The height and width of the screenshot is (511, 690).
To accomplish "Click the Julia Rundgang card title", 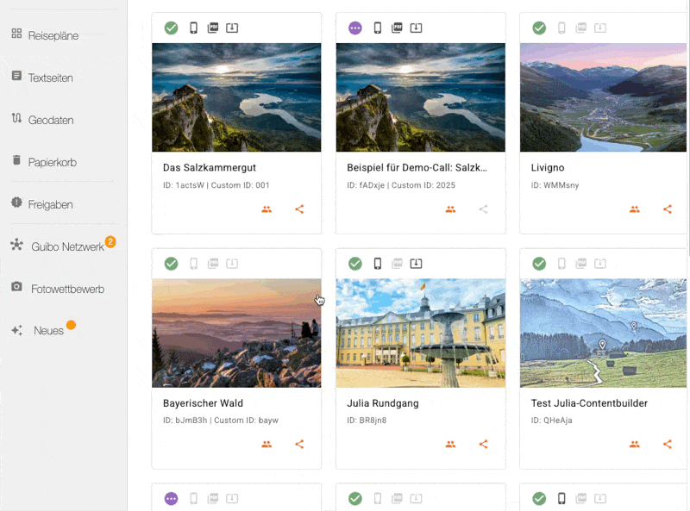I will [381, 403].
